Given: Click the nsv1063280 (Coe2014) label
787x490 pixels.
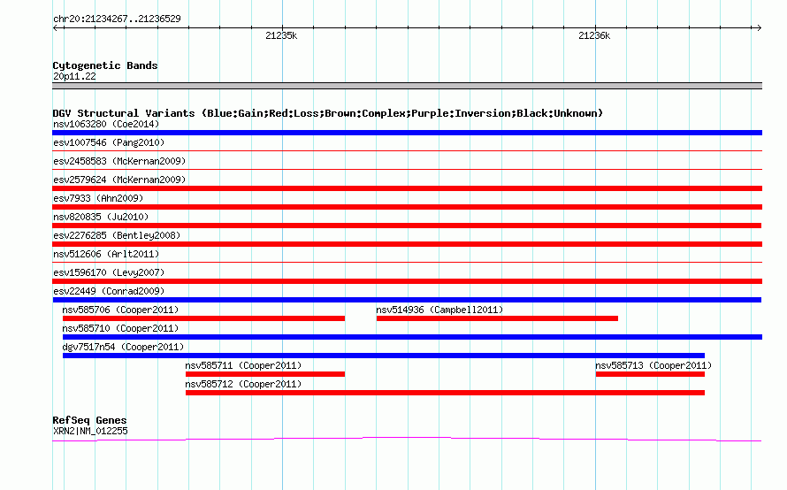Looking at the screenshot, I should [x=106, y=124].
